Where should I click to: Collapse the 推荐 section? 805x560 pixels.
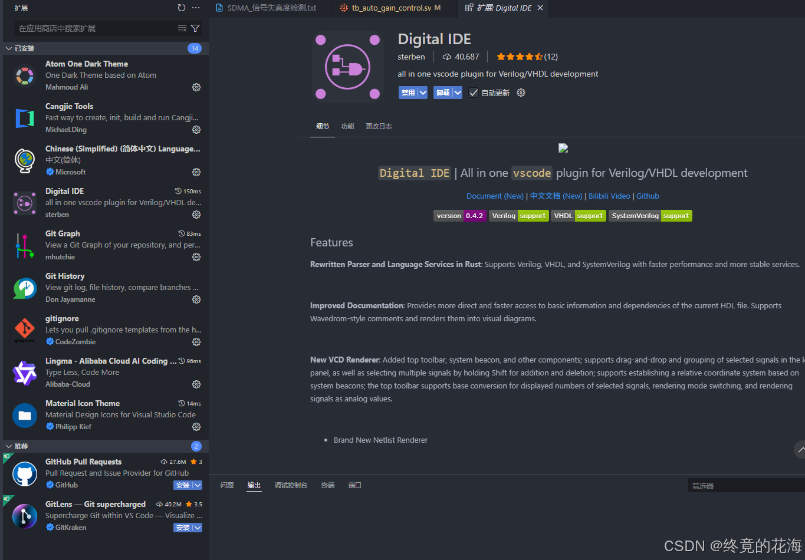click(9, 446)
